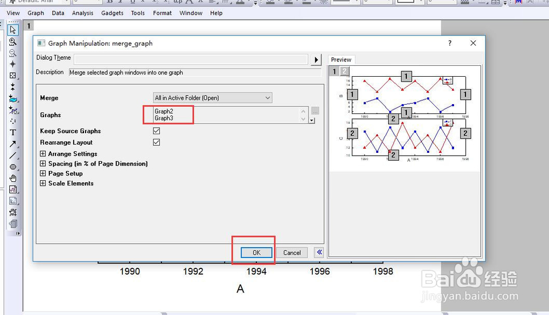Select the Line drawing tool

(13, 156)
